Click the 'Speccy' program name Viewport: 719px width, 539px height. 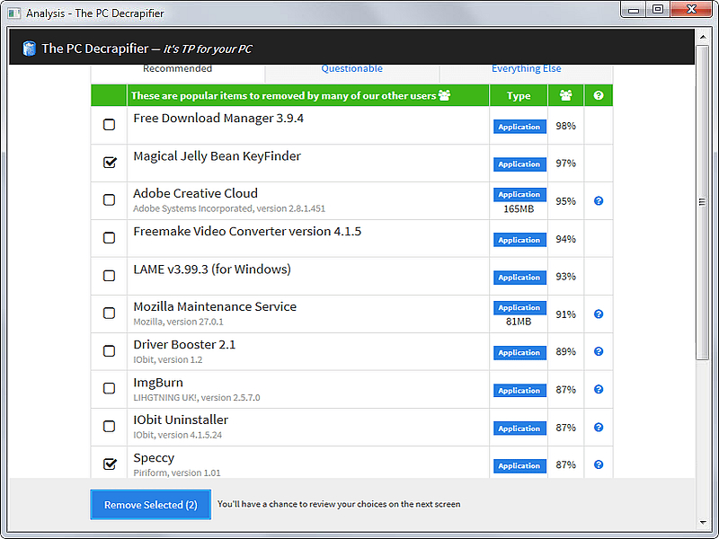point(154,458)
